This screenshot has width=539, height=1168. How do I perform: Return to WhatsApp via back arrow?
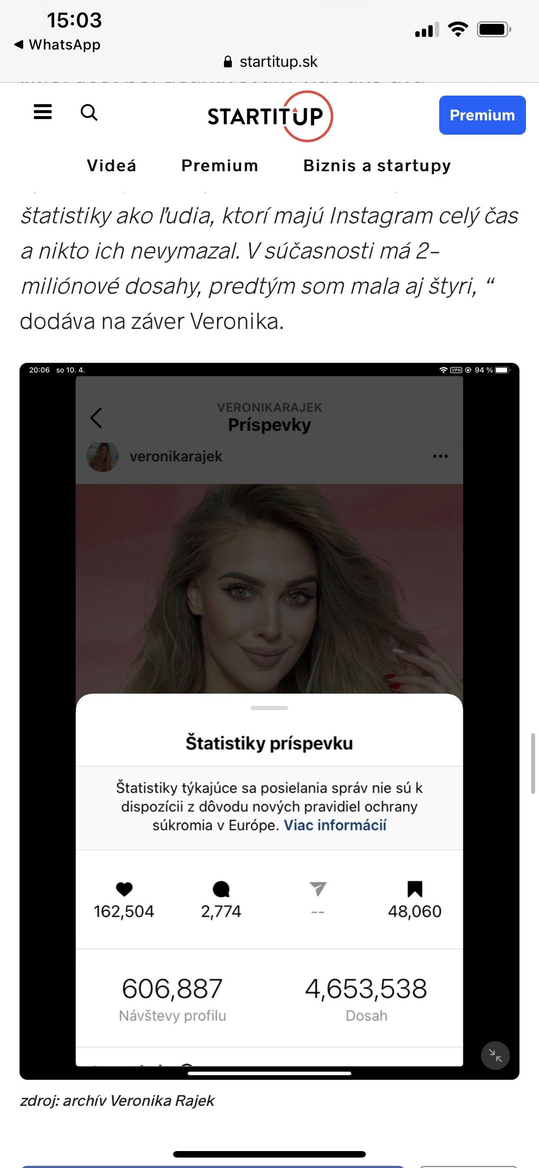pyautogui.click(x=57, y=44)
